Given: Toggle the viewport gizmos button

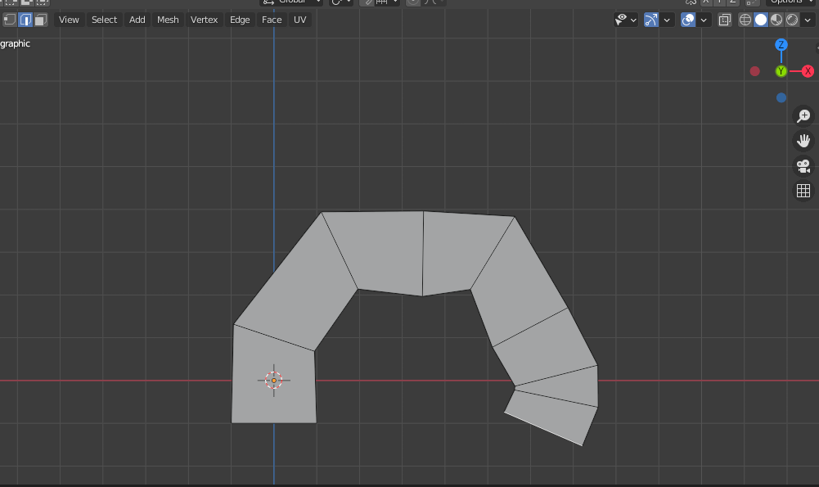Looking at the screenshot, I should [x=650, y=20].
